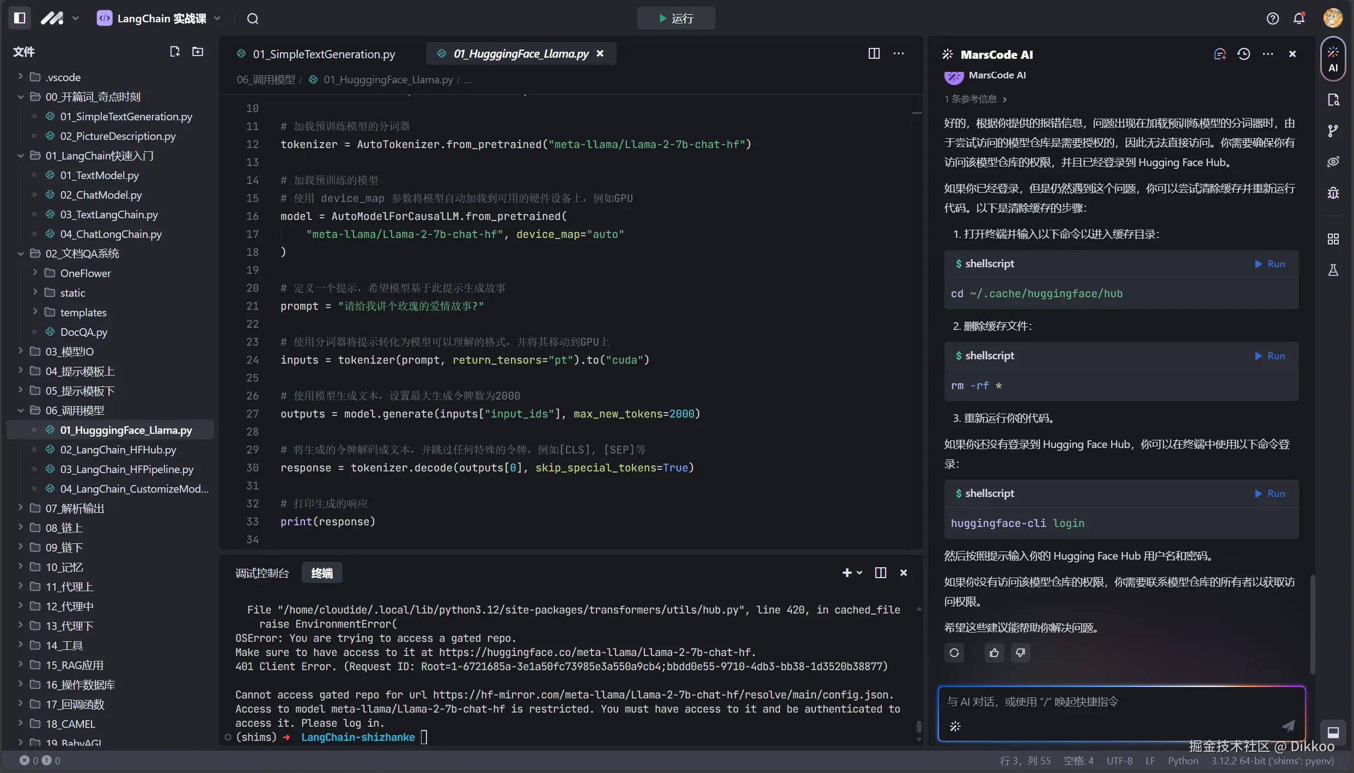Split the editor view
This screenshot has width=1354, height=773.
(x=874, y=53)
